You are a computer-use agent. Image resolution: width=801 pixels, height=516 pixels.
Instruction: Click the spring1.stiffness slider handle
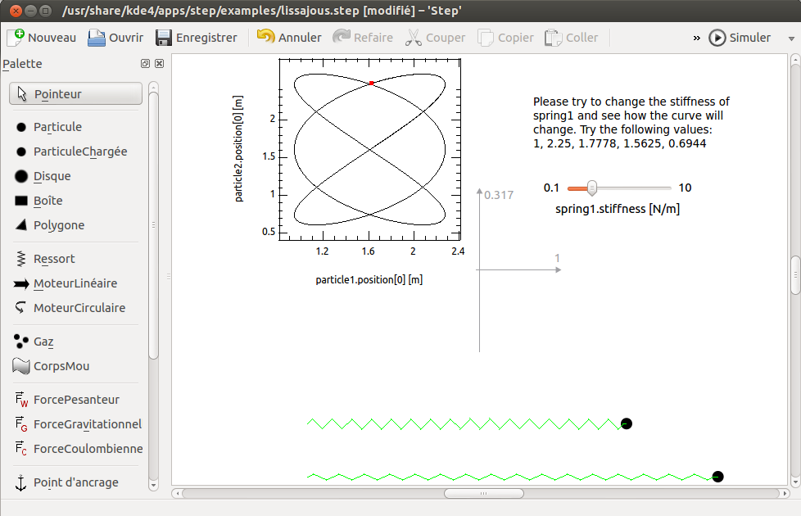coord(591,188)
